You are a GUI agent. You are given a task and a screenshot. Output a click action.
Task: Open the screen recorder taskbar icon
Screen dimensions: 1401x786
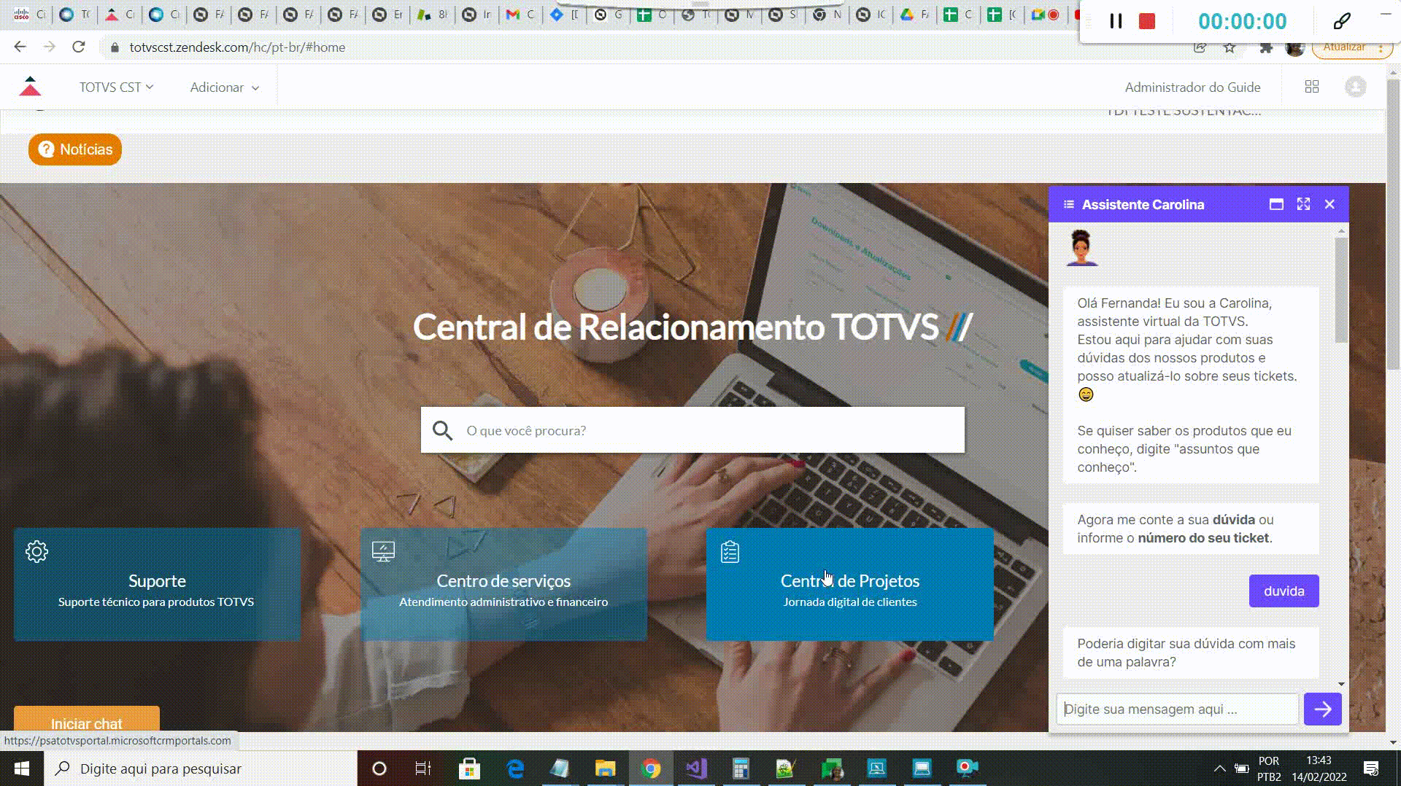click(x=967, y=769)
